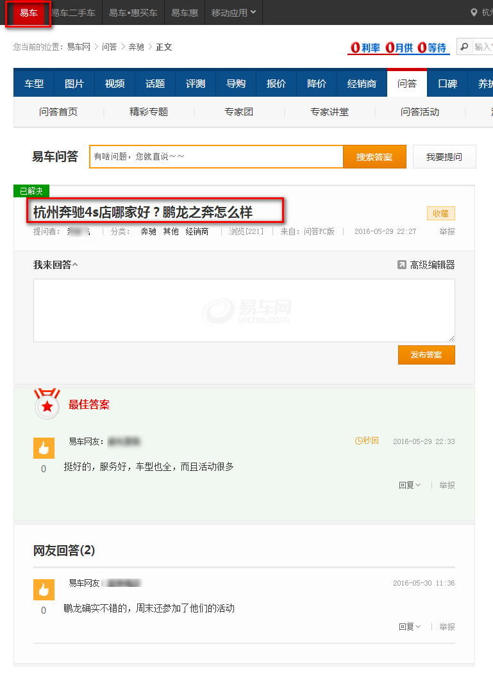Click the 发布答案 button
The width and height of the screenshot is (493, 699).
point(426,355)
